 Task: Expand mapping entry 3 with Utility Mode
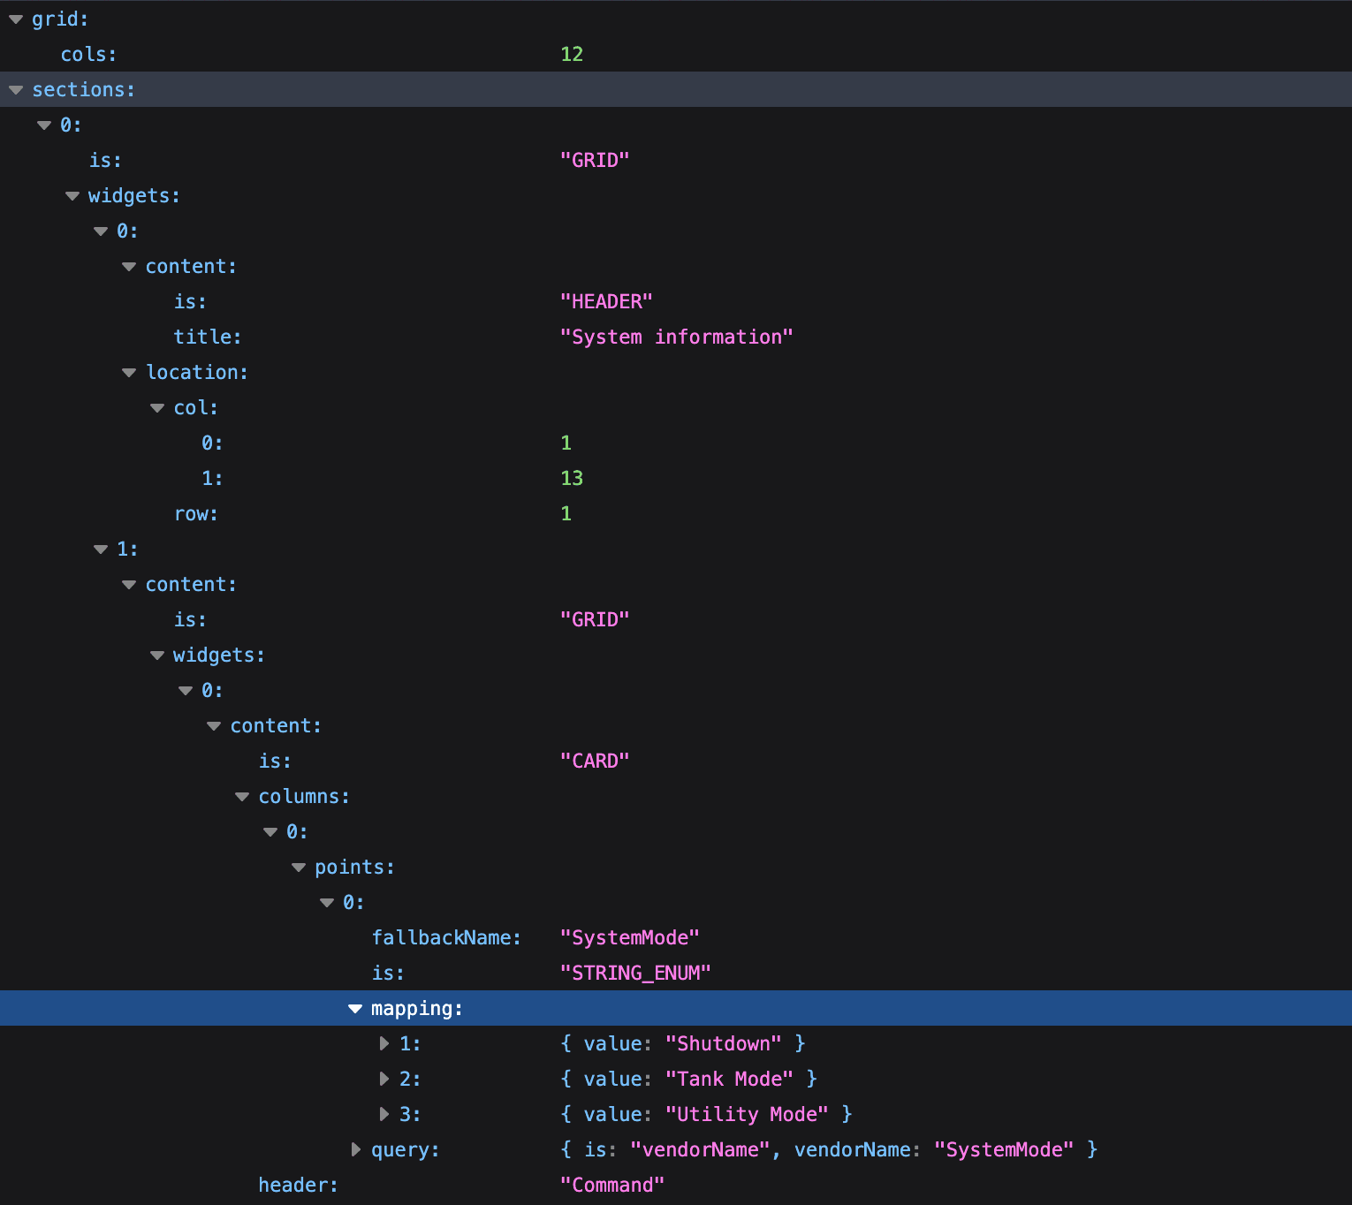tap(384, 1115)
